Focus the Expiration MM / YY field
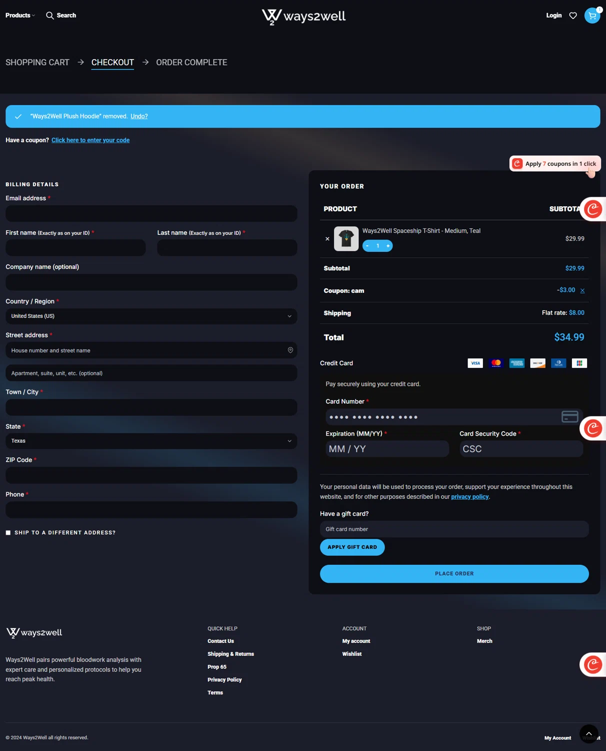 (x=387, y=449)
